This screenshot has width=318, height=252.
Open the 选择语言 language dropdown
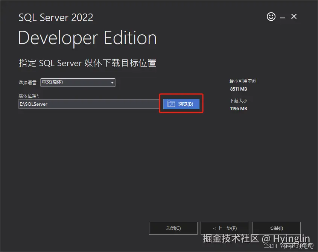pos(78,82)
